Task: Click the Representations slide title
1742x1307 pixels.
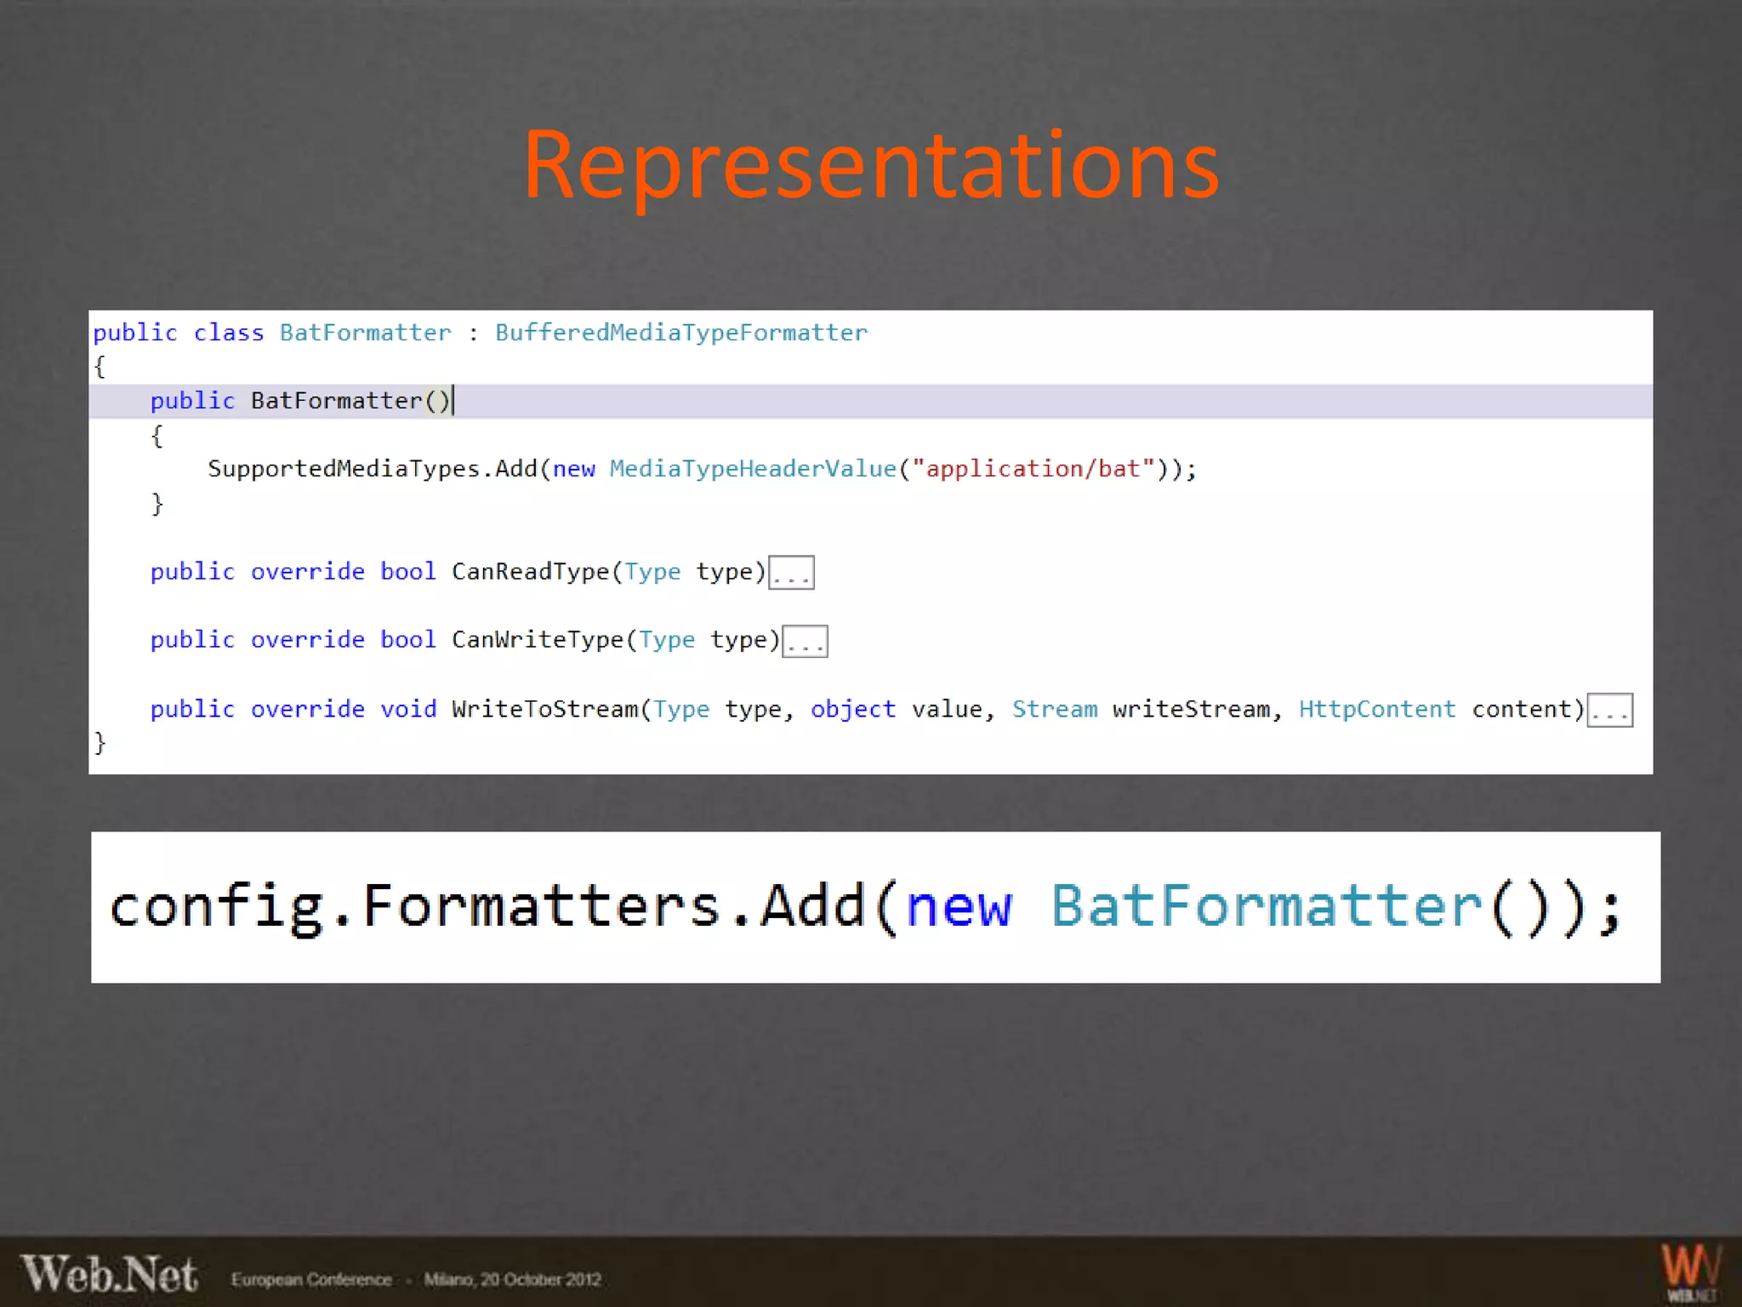Action: click(871, 165)
